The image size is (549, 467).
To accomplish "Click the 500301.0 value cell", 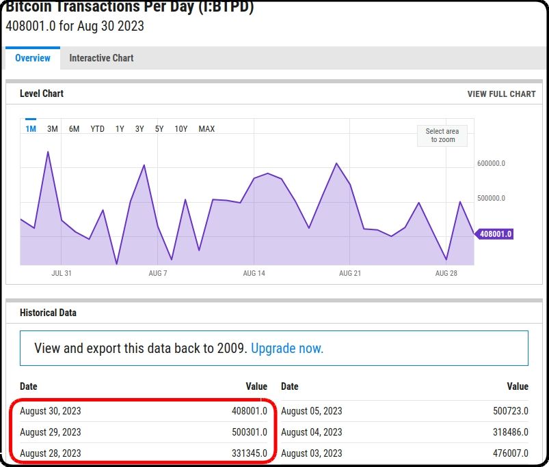I will pos(250,432).
